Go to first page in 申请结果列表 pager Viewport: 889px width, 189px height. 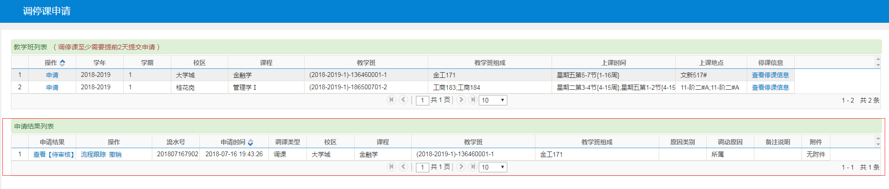point(391,167)
